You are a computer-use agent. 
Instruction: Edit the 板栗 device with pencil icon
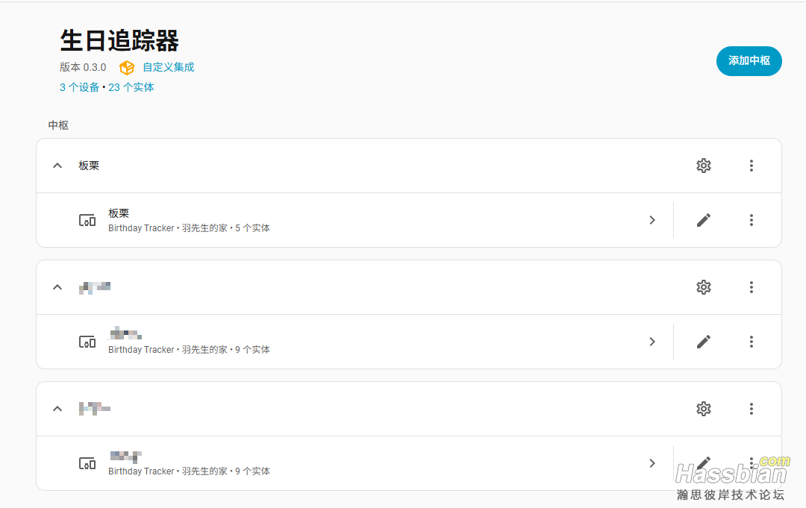pyautogui.click(x=703, y=220)
